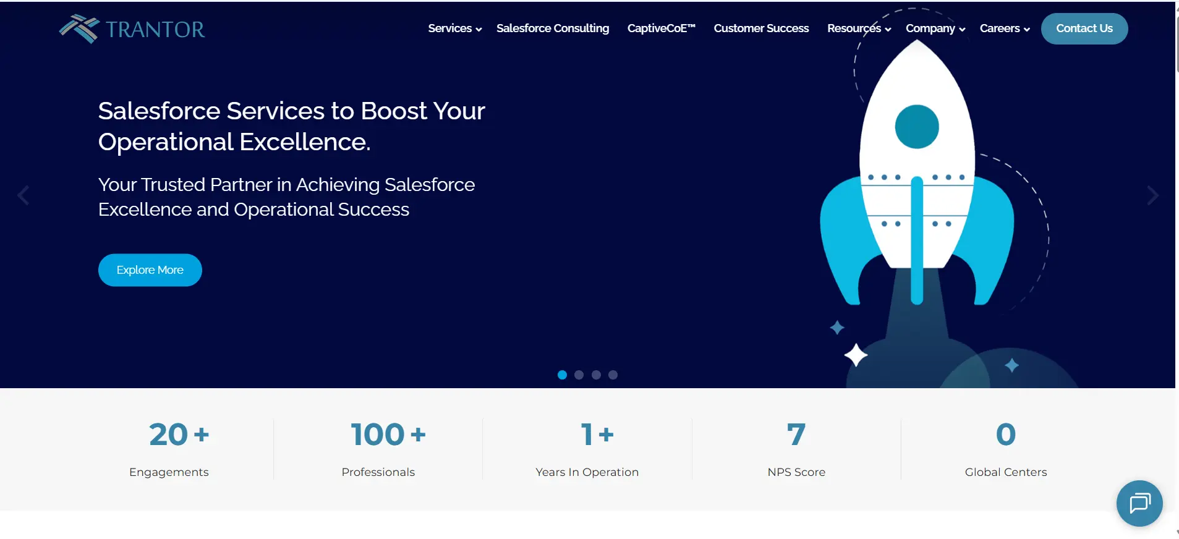Click the Explore More button
Screen dimensions: 1179x539
[x=150, y=270]
